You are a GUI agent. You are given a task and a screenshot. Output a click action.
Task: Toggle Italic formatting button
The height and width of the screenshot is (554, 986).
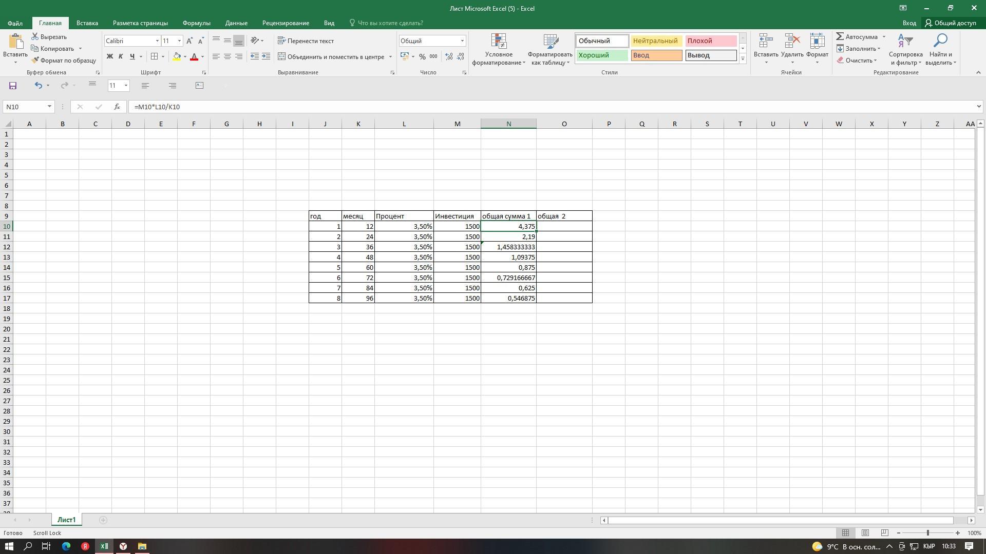coord(121,57)
